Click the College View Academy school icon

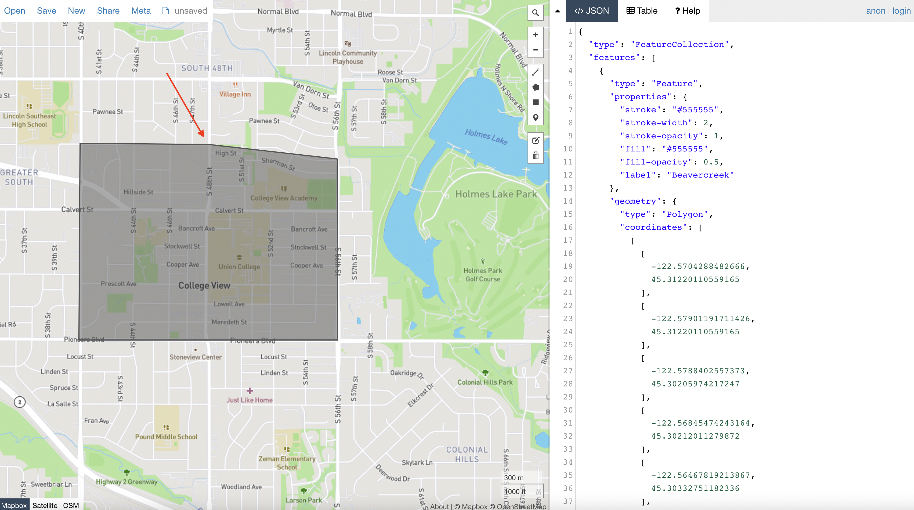click(x=284, y=189)
